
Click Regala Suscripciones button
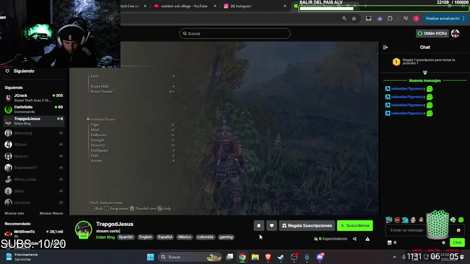(307, 225)
